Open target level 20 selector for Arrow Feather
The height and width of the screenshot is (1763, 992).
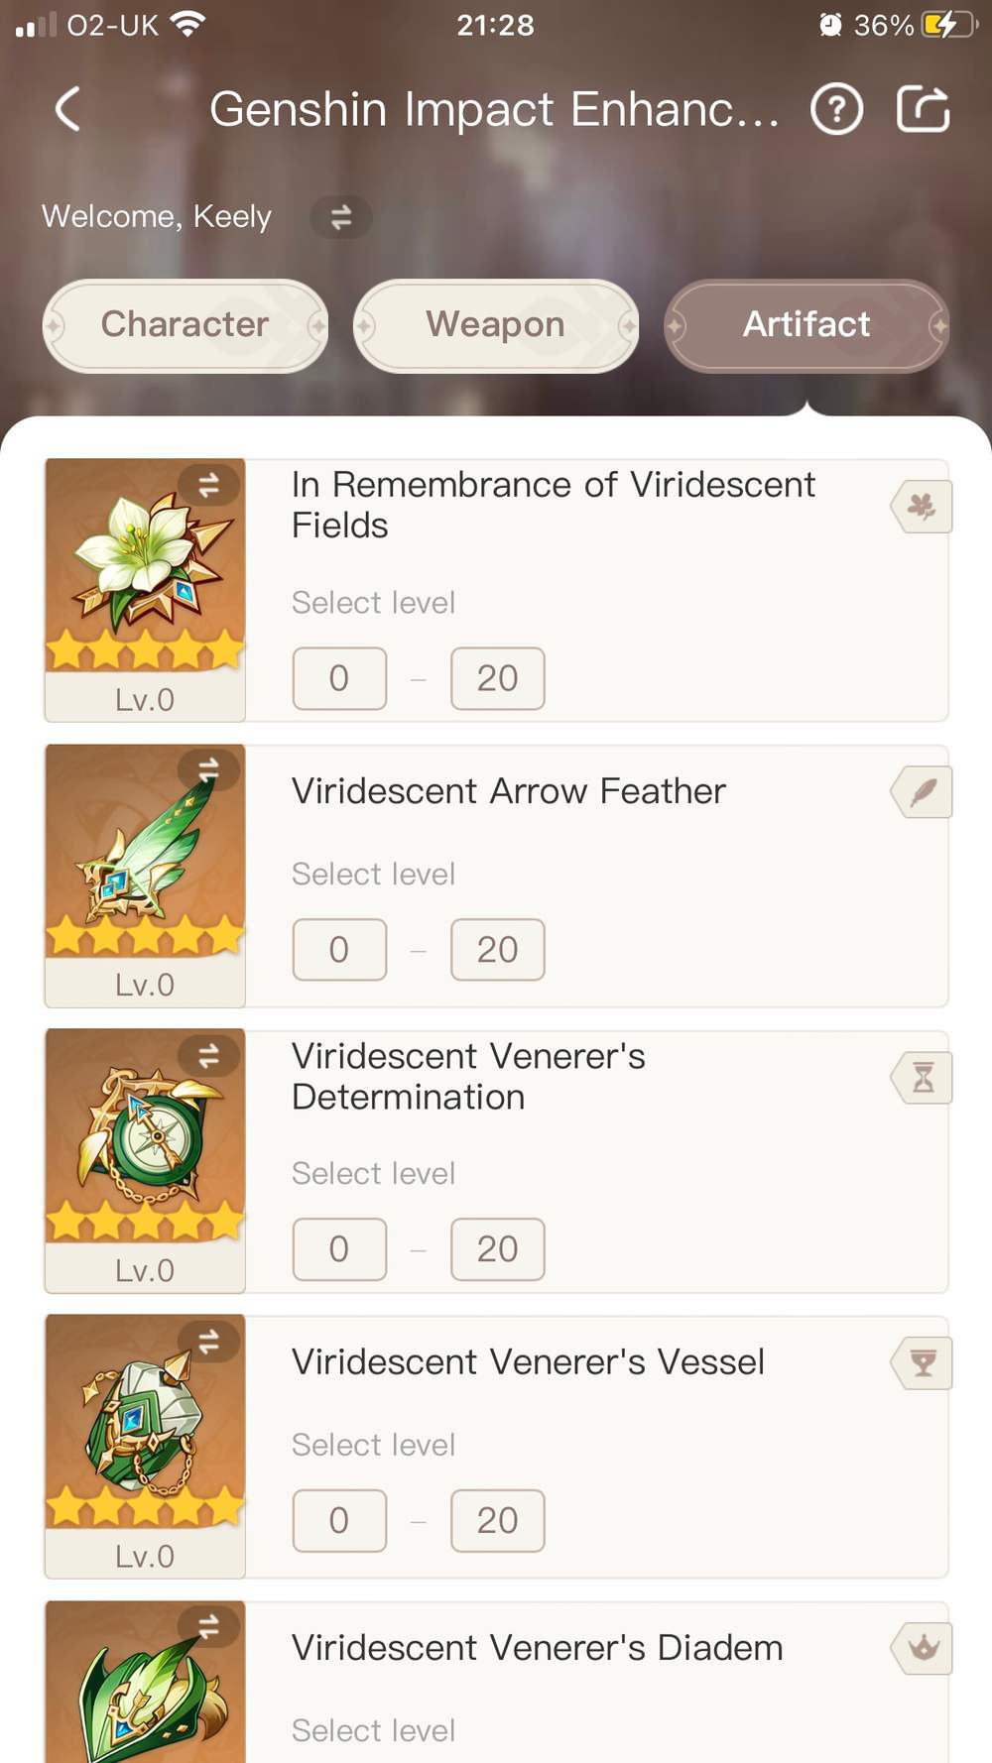click(x=497, y=950)
